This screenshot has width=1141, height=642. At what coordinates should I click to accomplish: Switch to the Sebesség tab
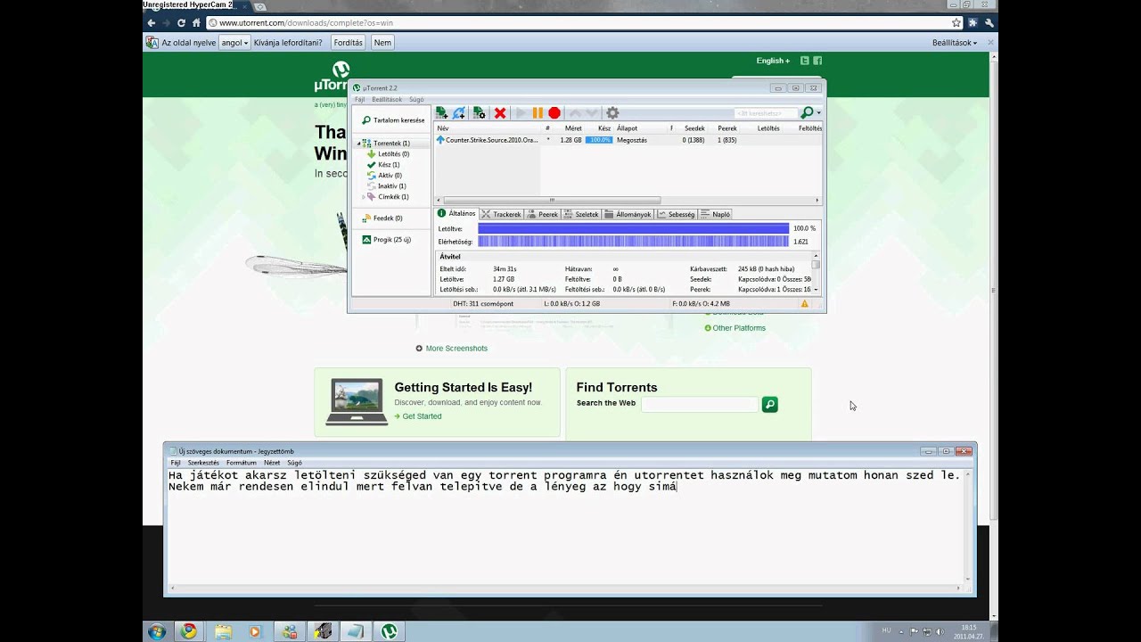point(676,214)
